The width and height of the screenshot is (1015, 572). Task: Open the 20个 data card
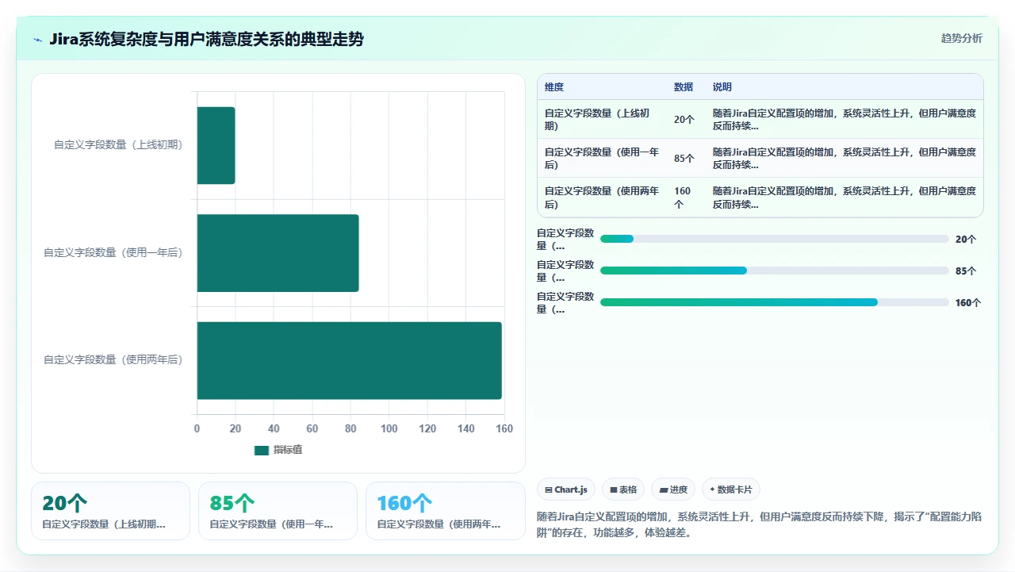(111, 511)
